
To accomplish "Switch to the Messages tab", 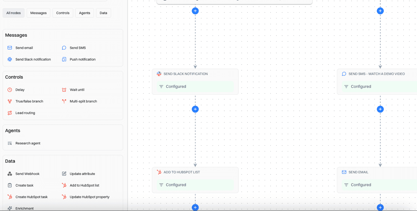I will coord(38,13).
